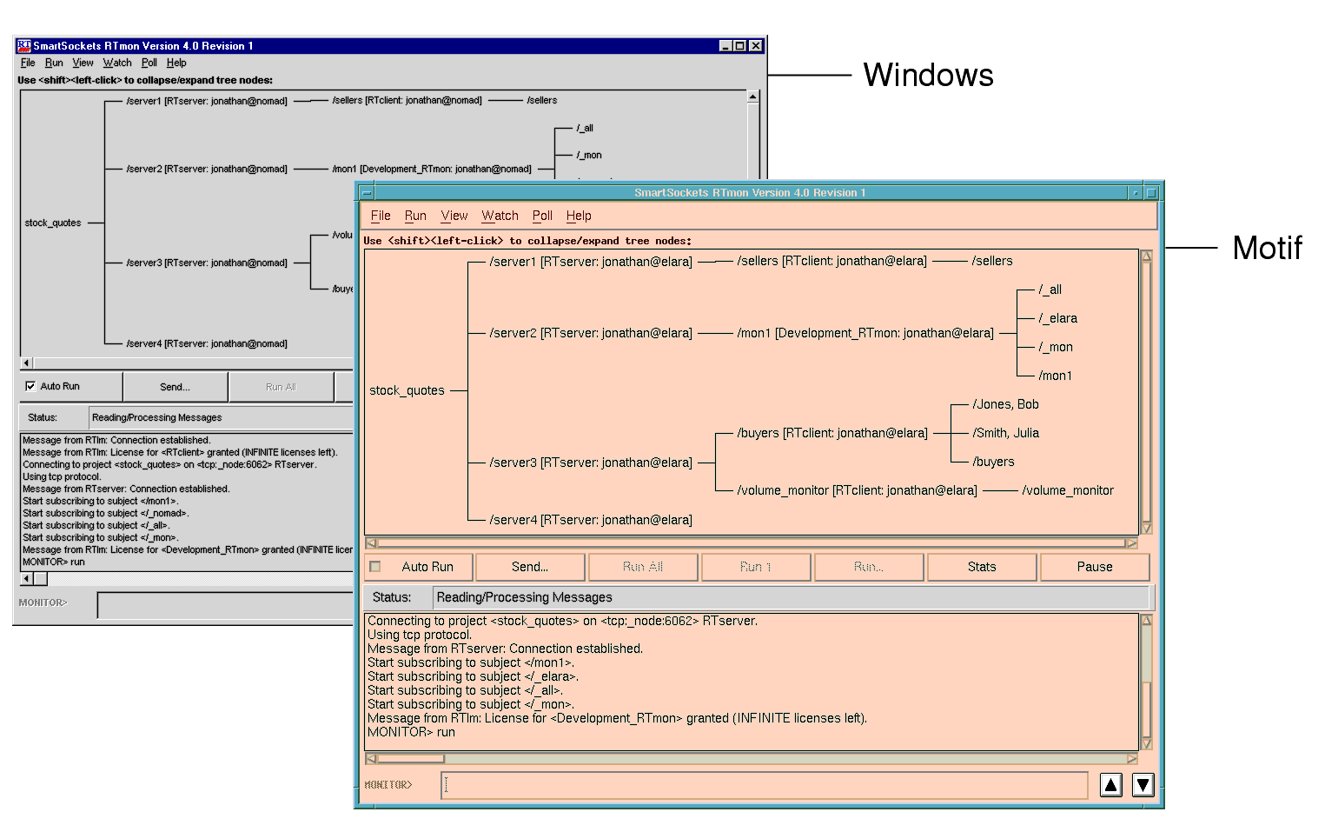Uncheck Auto Run in Windows RTmon window
The height and width of the screenshot is (832, 1325).
30,386
